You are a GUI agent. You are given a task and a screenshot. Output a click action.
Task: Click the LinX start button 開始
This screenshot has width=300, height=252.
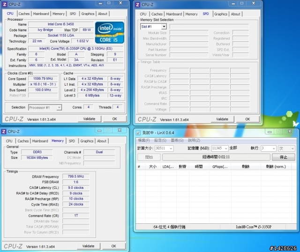[x=149, y=157]
